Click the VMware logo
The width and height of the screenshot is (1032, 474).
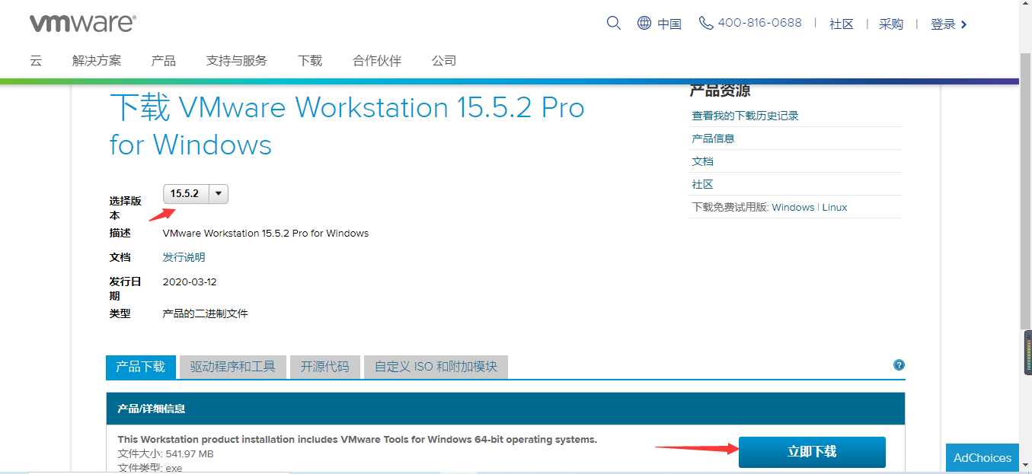click(83, 23)
